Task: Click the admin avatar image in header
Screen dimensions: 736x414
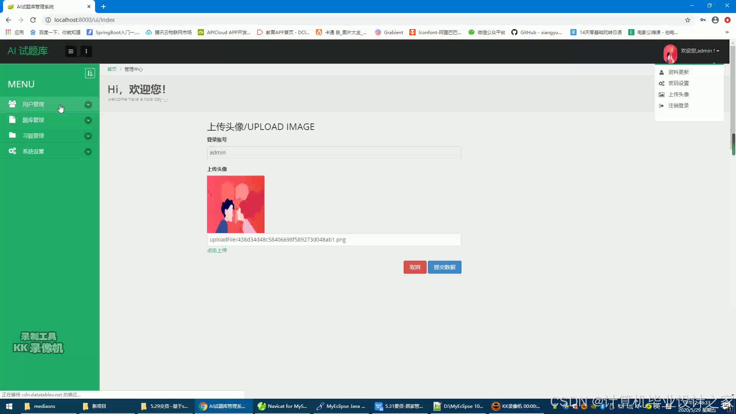Action: (x=670, y=53)
